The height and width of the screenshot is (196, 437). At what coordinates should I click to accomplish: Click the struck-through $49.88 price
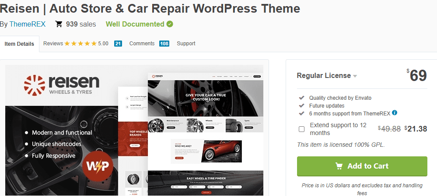click(389, 129)
